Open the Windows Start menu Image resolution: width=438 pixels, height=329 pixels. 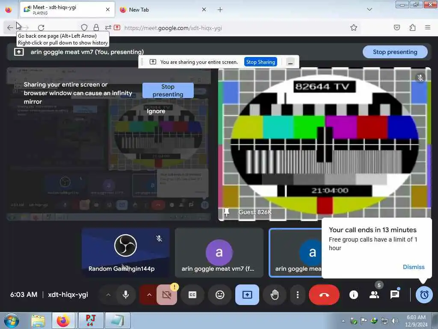(11, 320)
